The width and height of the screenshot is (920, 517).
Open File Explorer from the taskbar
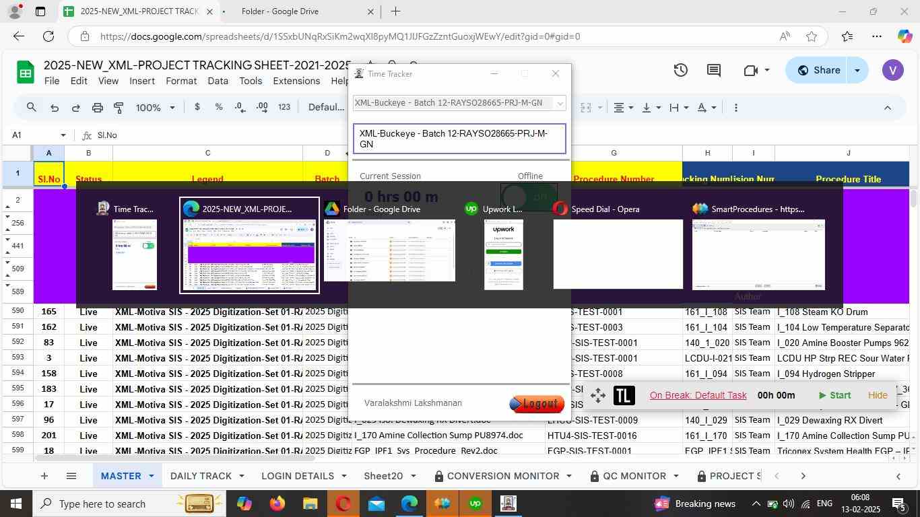click(310, 504)
